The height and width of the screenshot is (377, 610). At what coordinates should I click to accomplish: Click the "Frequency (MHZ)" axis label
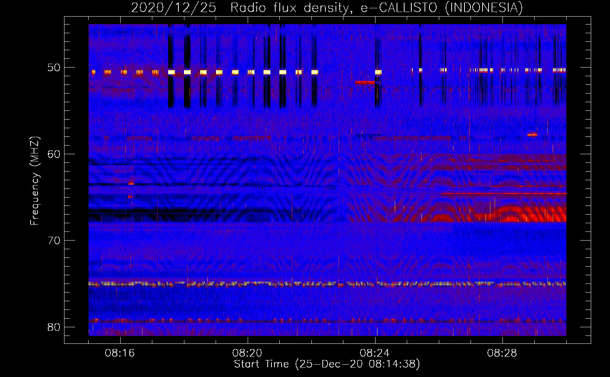point(34,181)
